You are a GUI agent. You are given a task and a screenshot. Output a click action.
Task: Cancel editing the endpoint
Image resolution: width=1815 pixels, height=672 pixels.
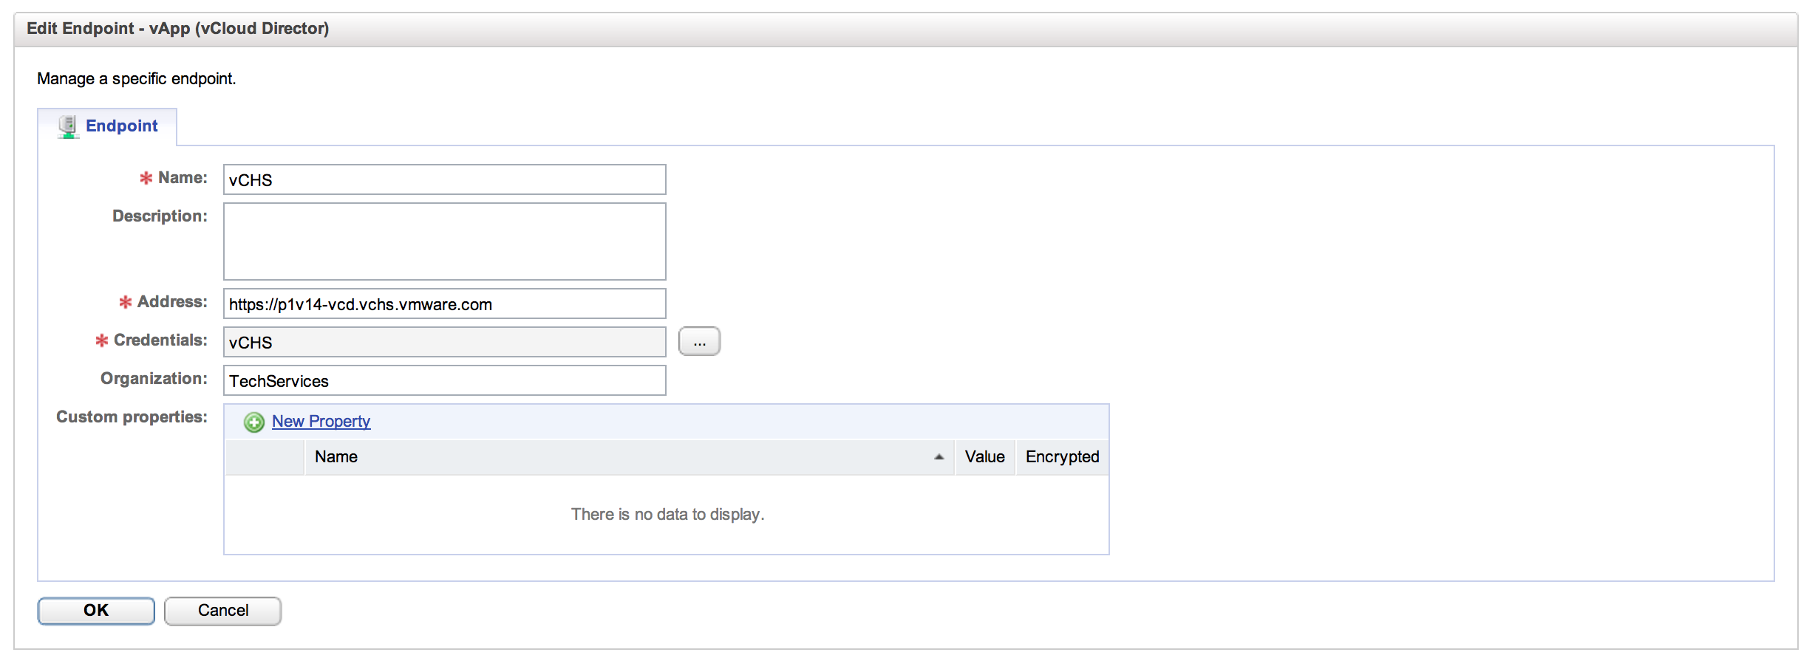[x=222, y=611]
